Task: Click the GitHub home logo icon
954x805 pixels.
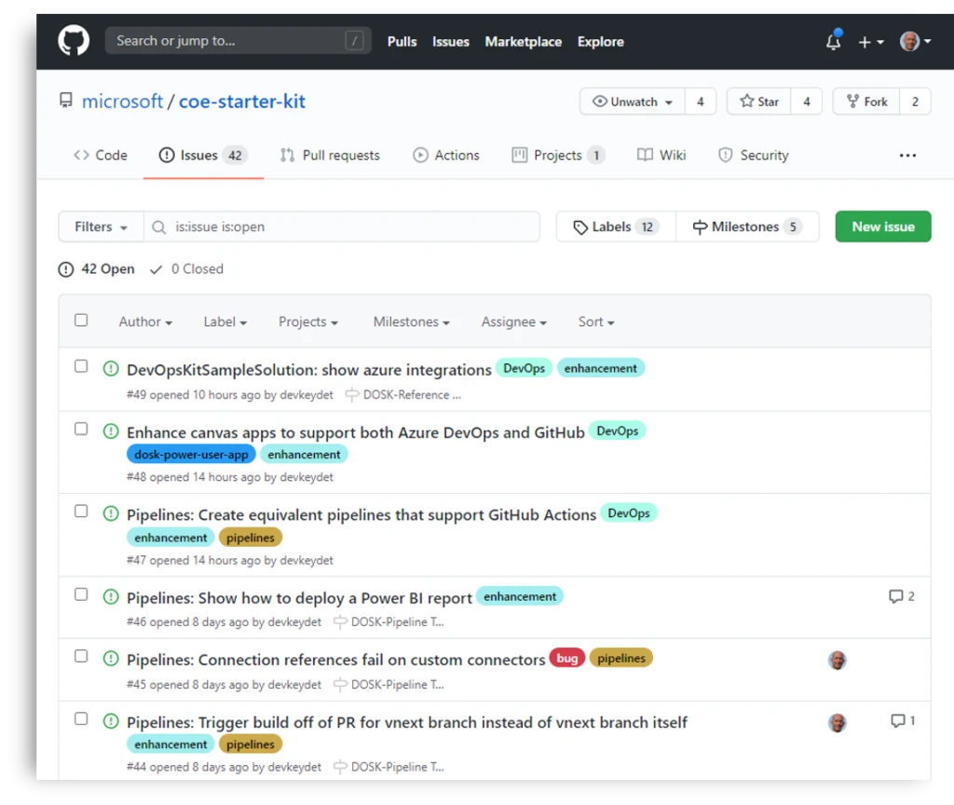Action: pos(73,40)
